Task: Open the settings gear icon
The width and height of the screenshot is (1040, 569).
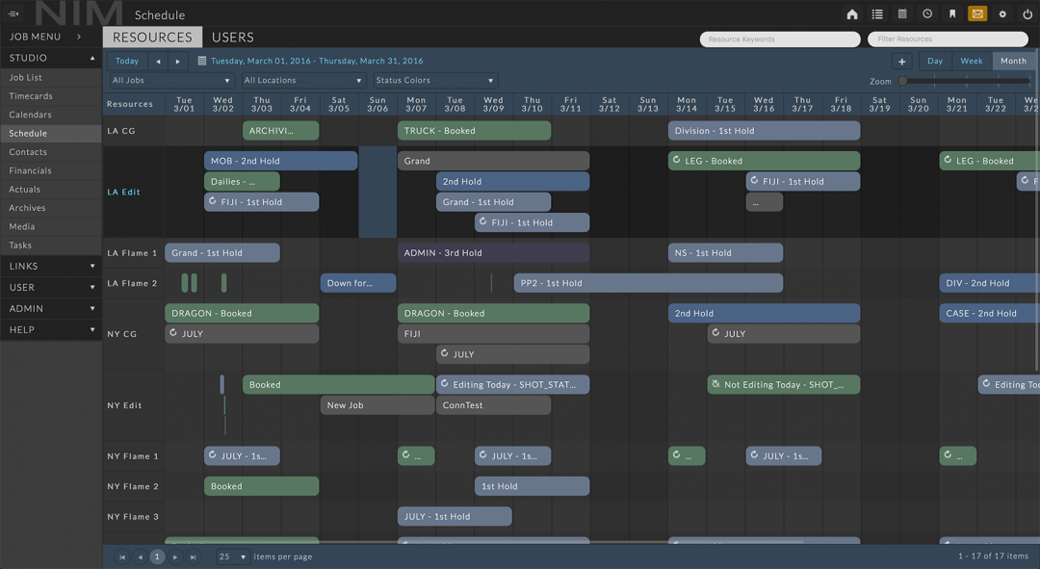Action: (x=1002, y=13)
